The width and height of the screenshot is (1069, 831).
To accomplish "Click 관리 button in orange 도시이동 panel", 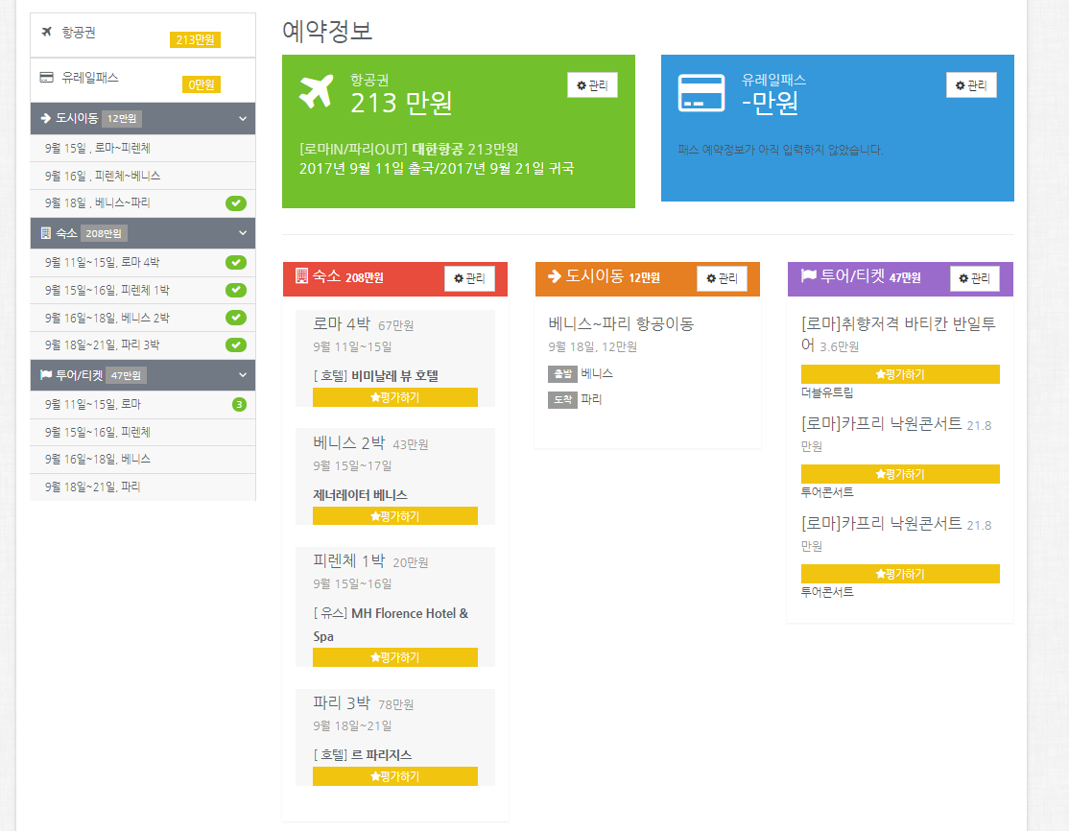I will tap(722, 278).
